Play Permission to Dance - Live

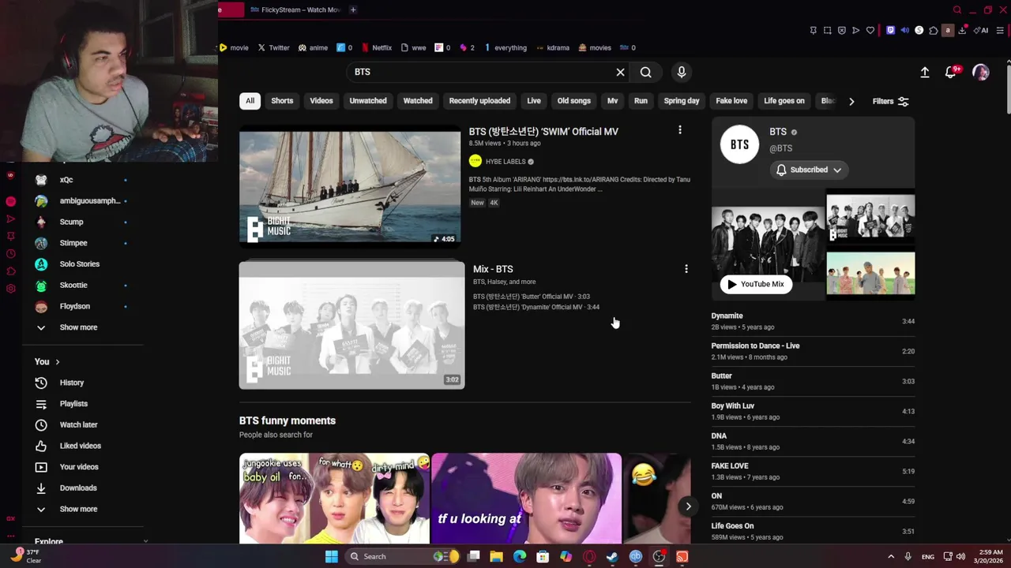(813, 351)
